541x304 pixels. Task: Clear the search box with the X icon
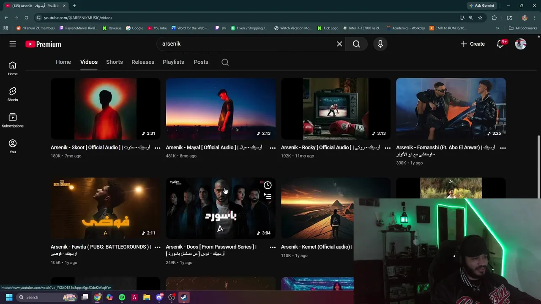(339, 44)
